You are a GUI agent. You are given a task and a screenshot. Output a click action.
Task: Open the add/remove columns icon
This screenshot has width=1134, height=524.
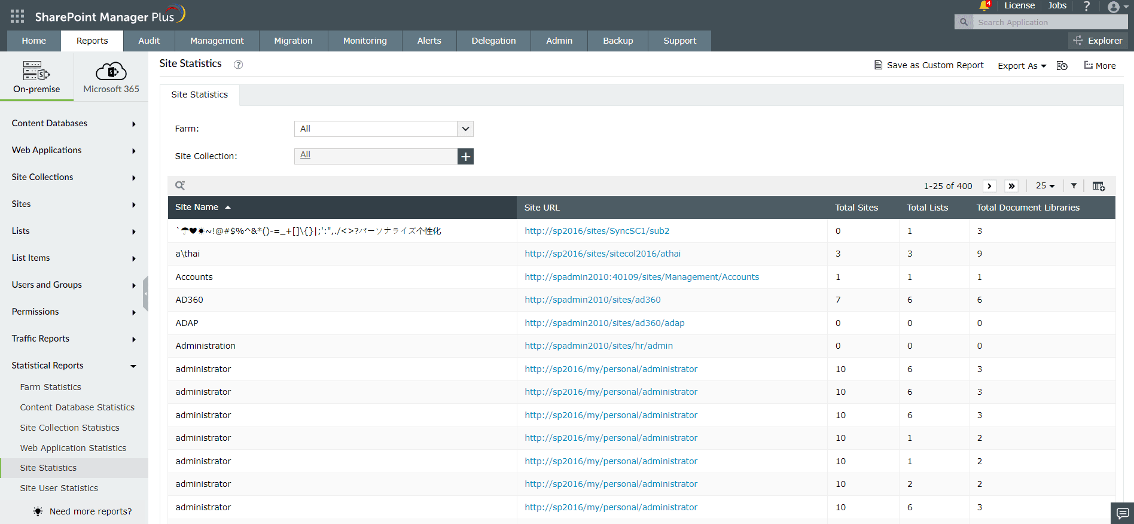pos(1099,186)
